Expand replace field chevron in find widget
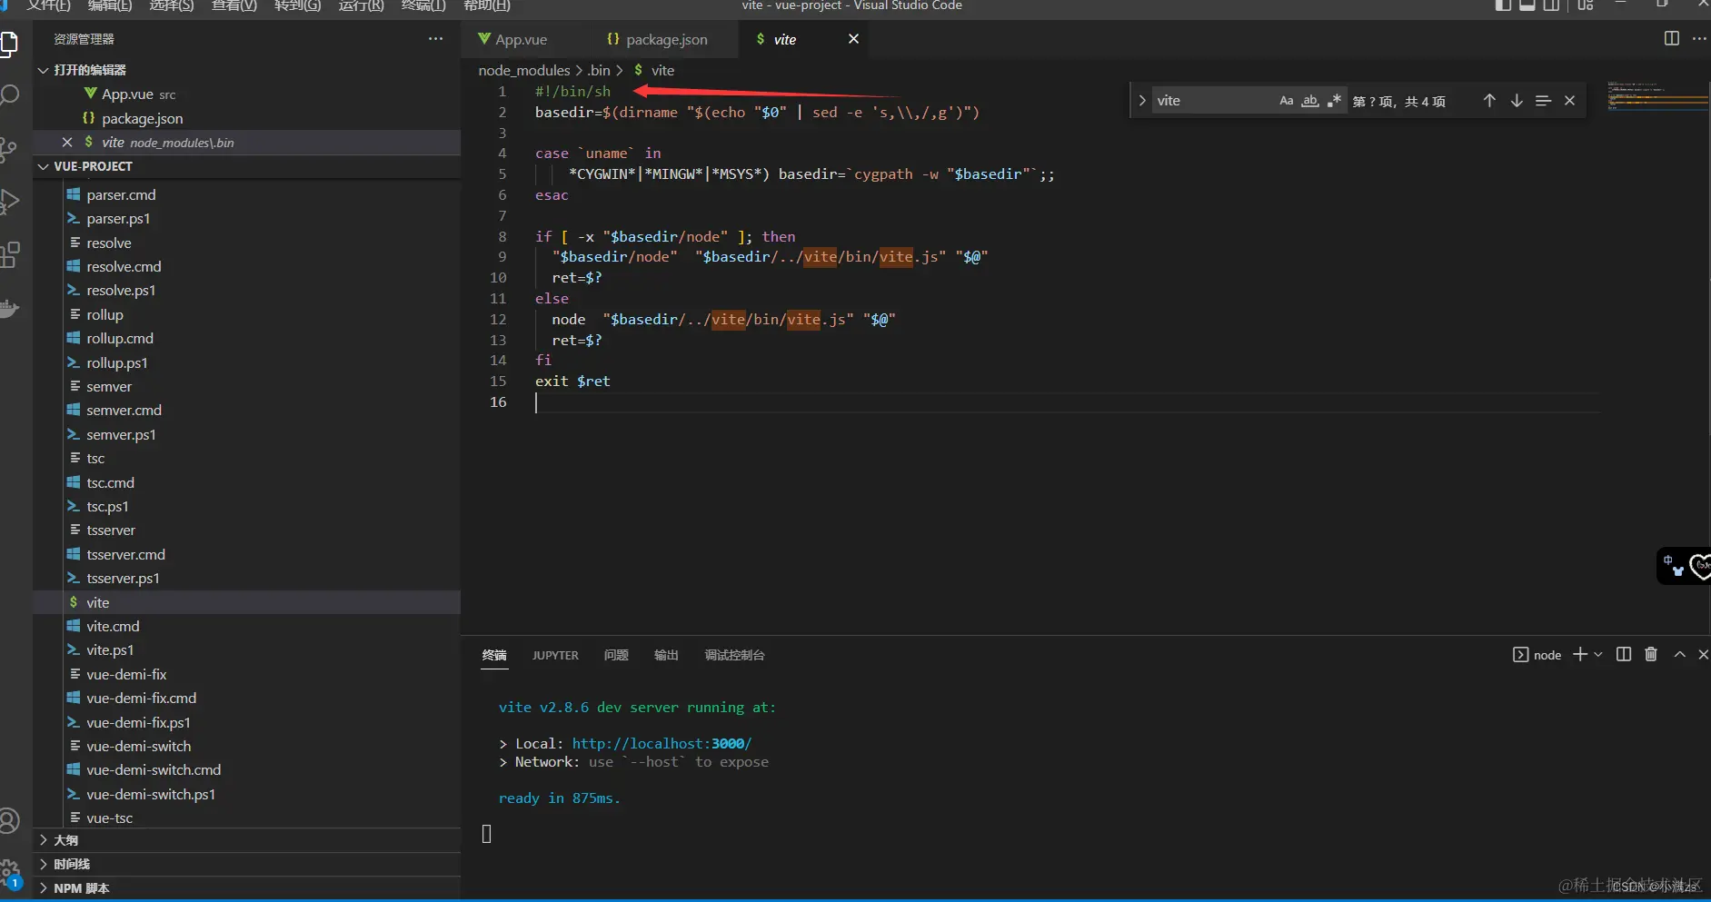Viewport: 1711px width, 902px height. point(1142,101)
